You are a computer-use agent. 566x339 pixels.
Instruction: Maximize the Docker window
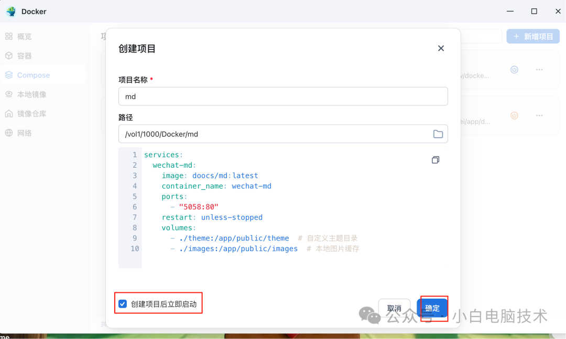tap(534, 11)
